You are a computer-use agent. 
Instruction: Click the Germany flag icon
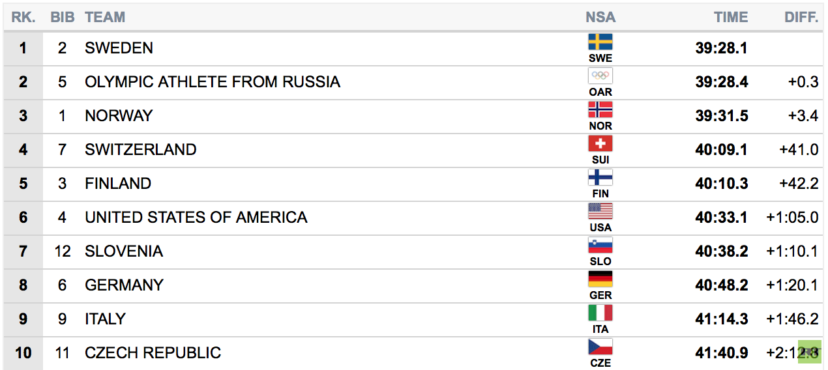tap(600, 279)
